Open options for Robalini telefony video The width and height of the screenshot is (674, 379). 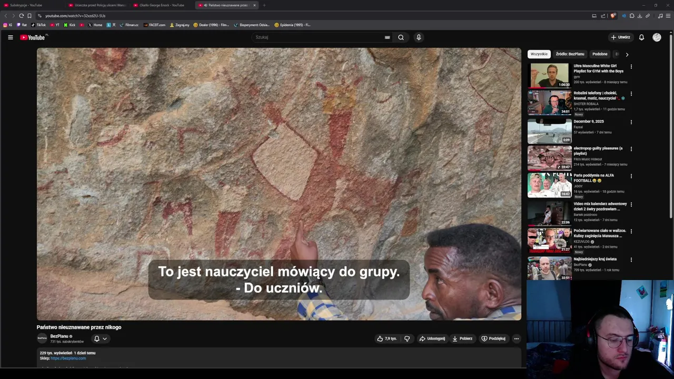(x=631, y=94)
